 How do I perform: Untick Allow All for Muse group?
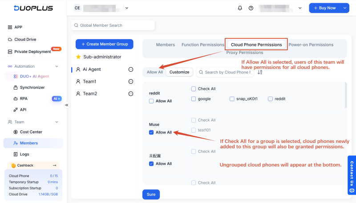click(151, 132)
